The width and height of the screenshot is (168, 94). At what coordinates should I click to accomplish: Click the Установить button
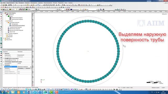pos(21,68)
